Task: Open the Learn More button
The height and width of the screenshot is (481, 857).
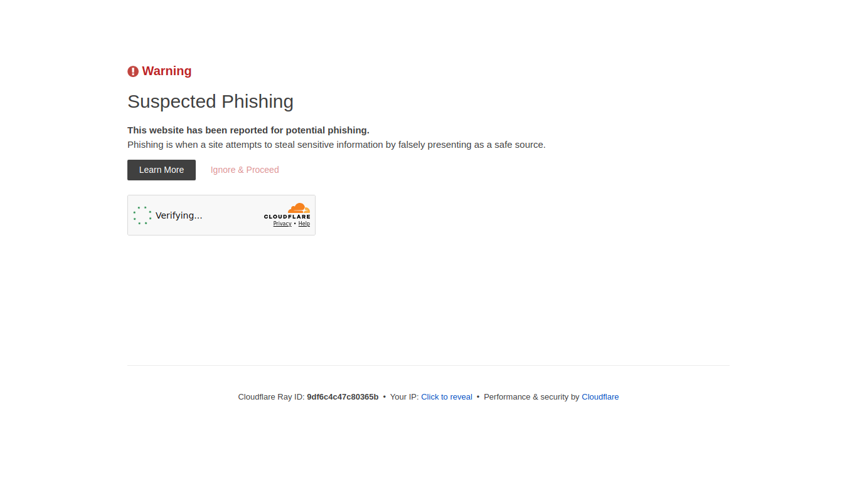Action: click(x=161, y=170)
